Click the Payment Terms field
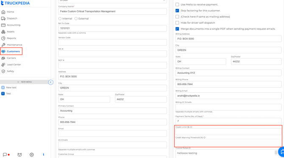Screen dimensions: 284x158 [228, 121]
